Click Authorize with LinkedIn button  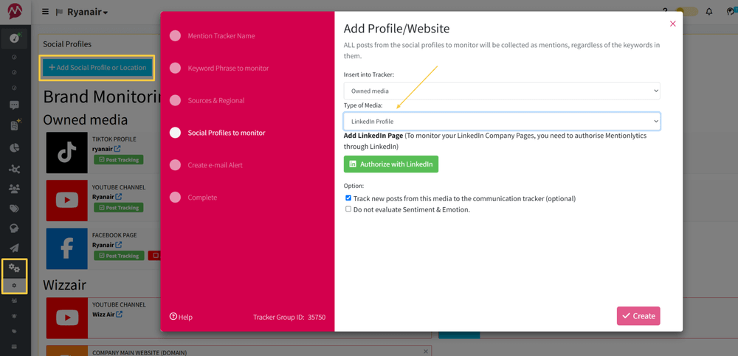tap(390, 164)
